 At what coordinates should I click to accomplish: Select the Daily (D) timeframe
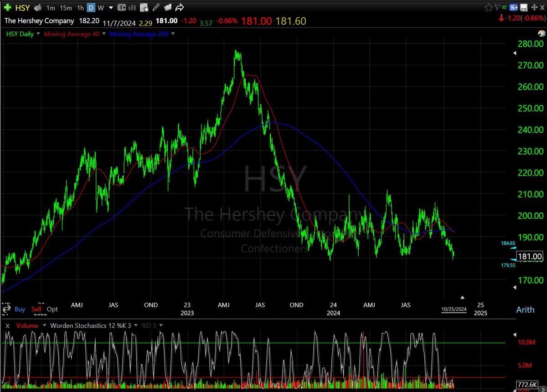click(x=91, y=8)
